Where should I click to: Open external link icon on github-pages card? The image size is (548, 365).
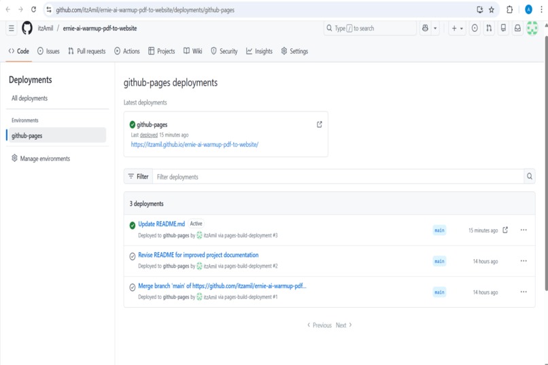(320, 124)
